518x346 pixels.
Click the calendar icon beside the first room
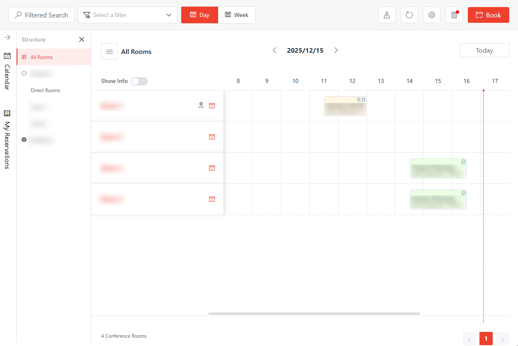click(212, 105)
